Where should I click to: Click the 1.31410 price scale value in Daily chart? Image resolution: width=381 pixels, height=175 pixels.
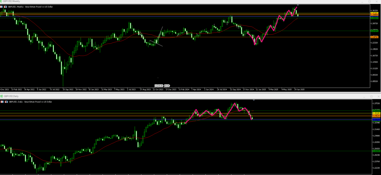[377, 129]
